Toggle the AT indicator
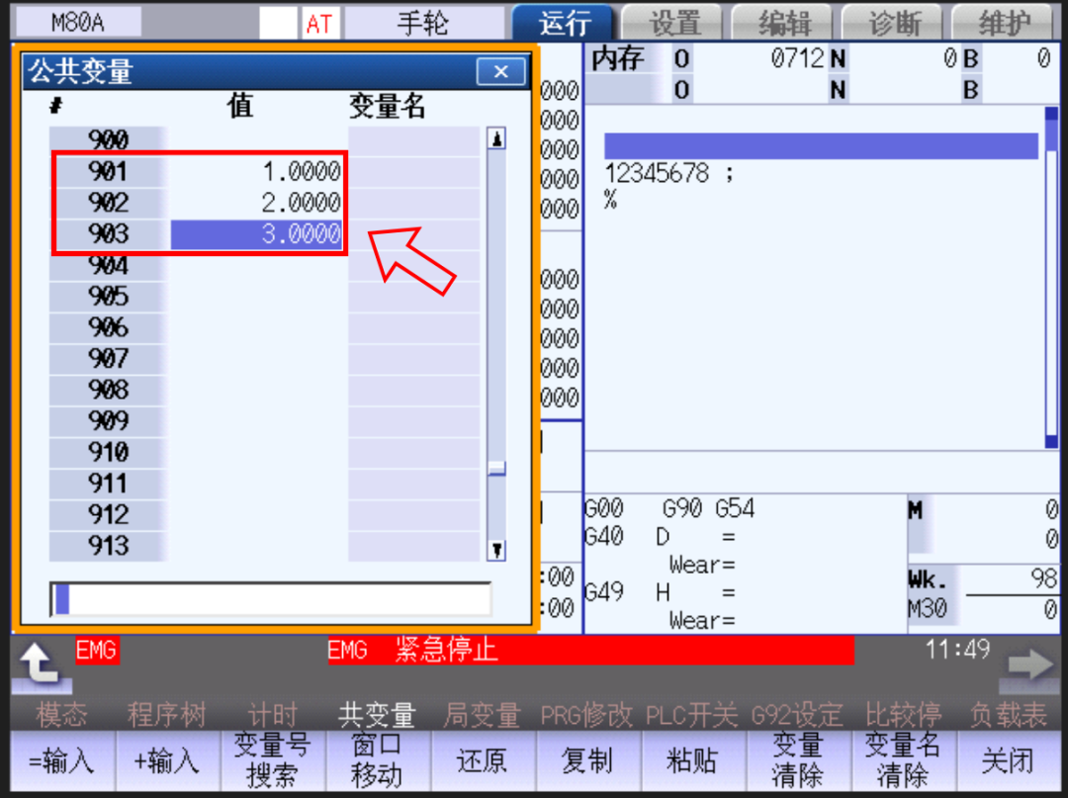The height and width of the screenshot is (798, 1068). (x=318, y=22)
